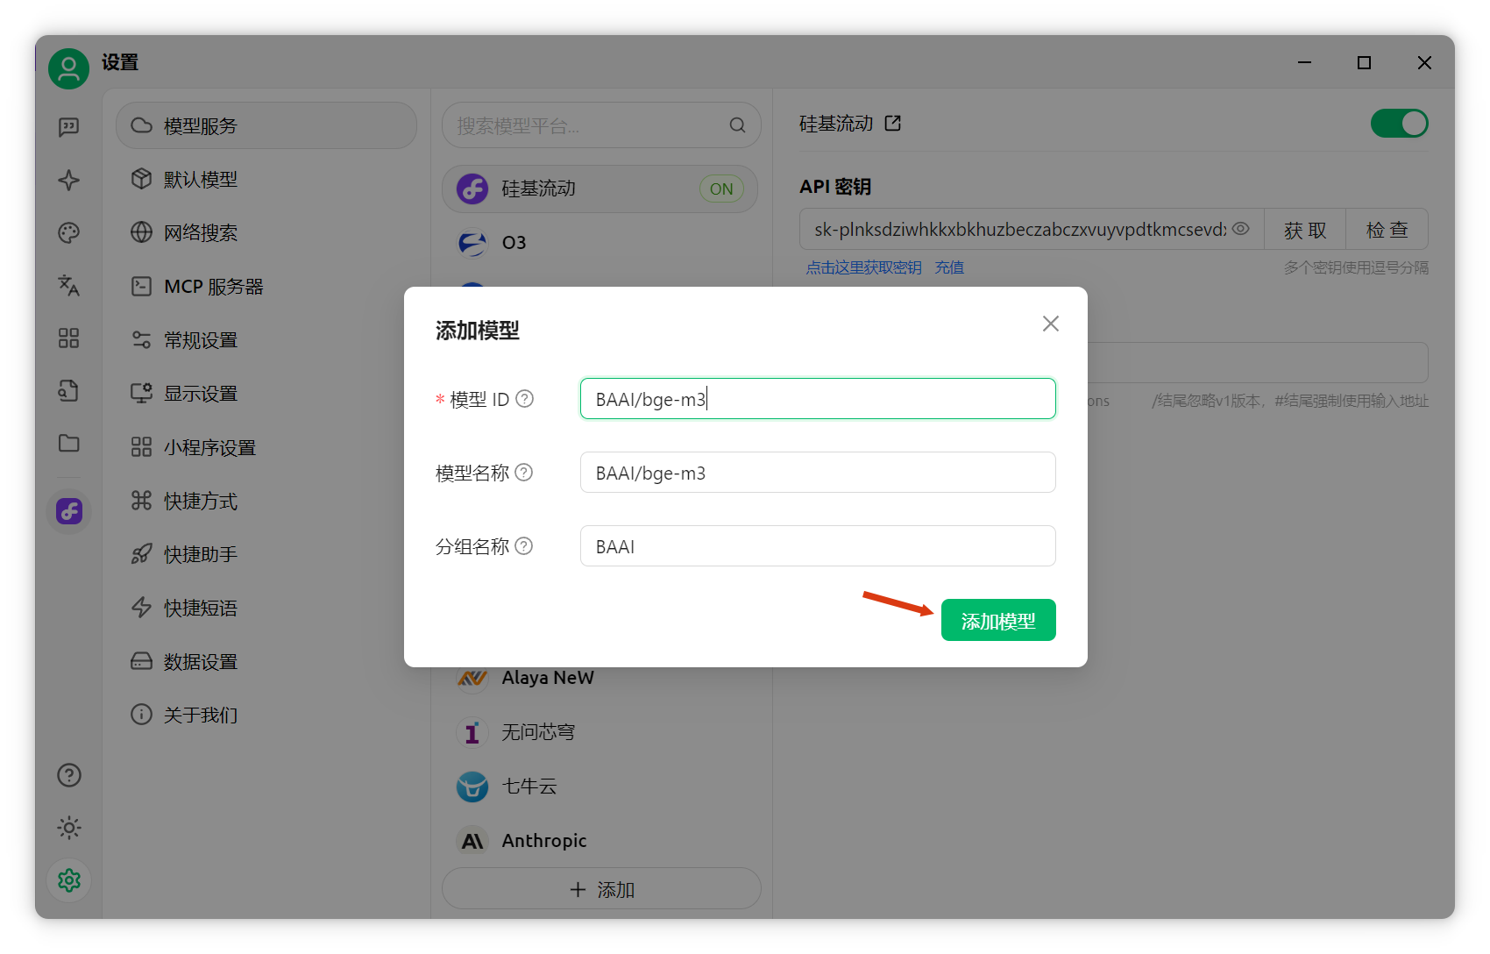This screenshot has height=954, width=1490.
Task: Select 默认模型 in settings menu
Action: 200,180
